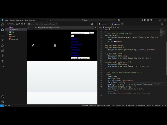Click the remote window indicator in status bar

tap(2, 105)
